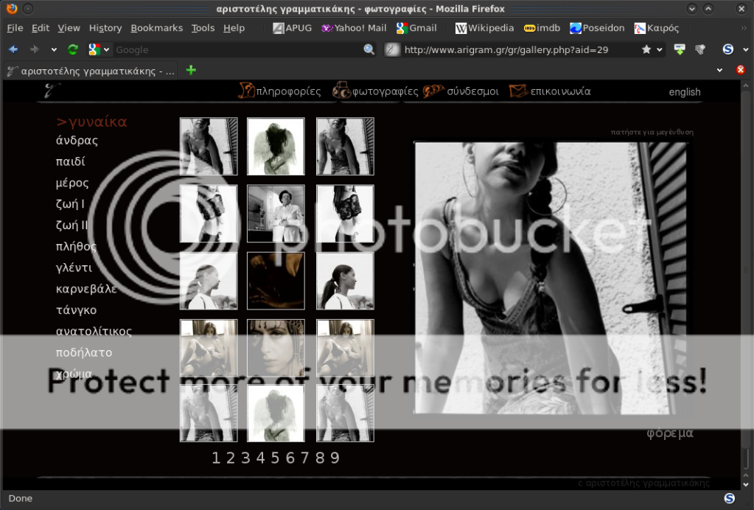
Task: Open the imdb bookmark
Action: coord(542,28)
